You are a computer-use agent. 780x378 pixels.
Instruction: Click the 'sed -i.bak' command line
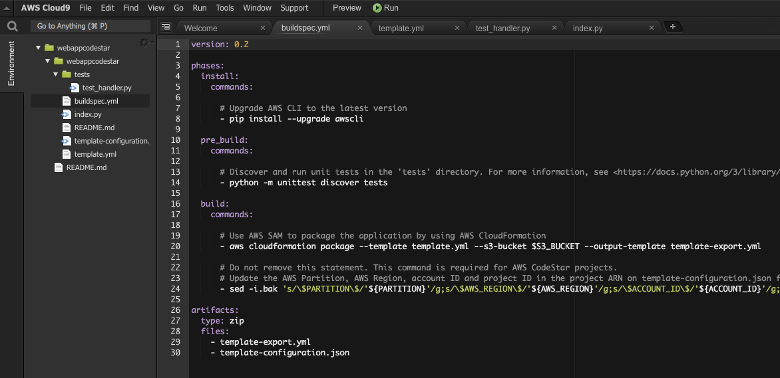point(499,289)
